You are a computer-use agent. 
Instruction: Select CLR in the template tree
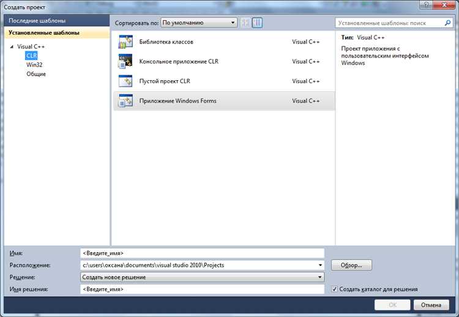pyautogui.click(x=31, y=56)
